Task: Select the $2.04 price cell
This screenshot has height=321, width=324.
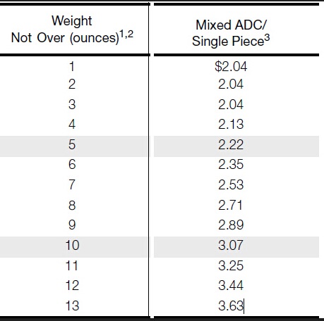Action: [x=231, y=66]
